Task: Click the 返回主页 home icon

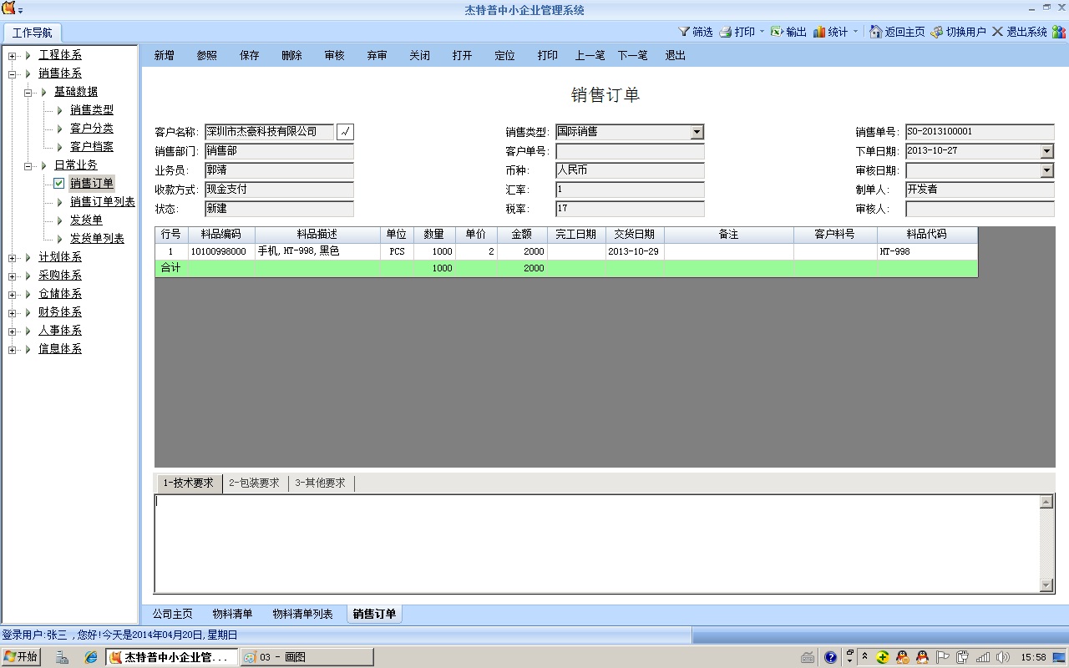Action: (x=876, y=32)
